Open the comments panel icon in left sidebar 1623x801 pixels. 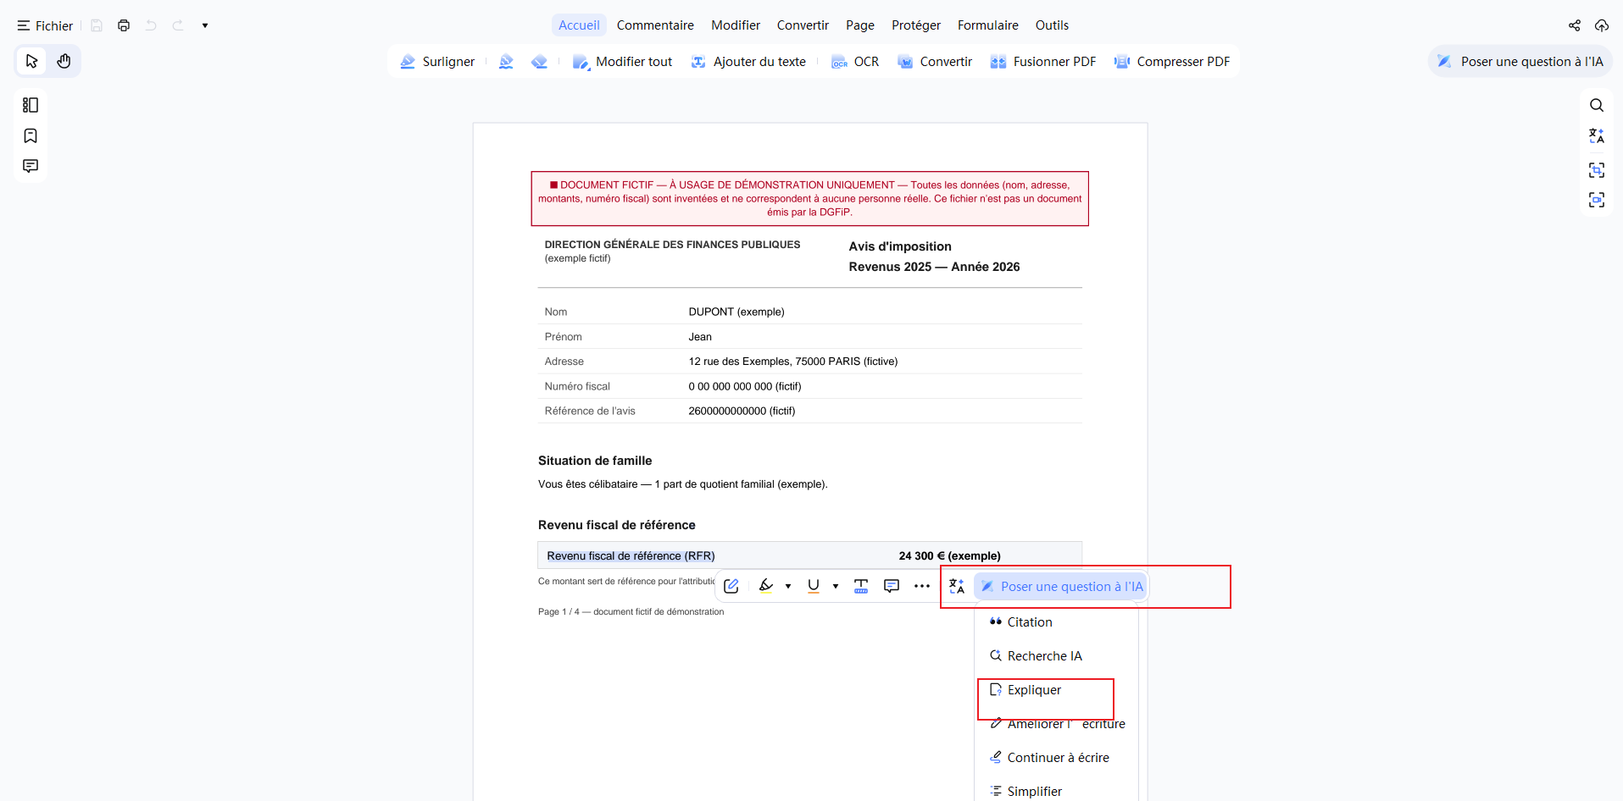pos(31,166)
